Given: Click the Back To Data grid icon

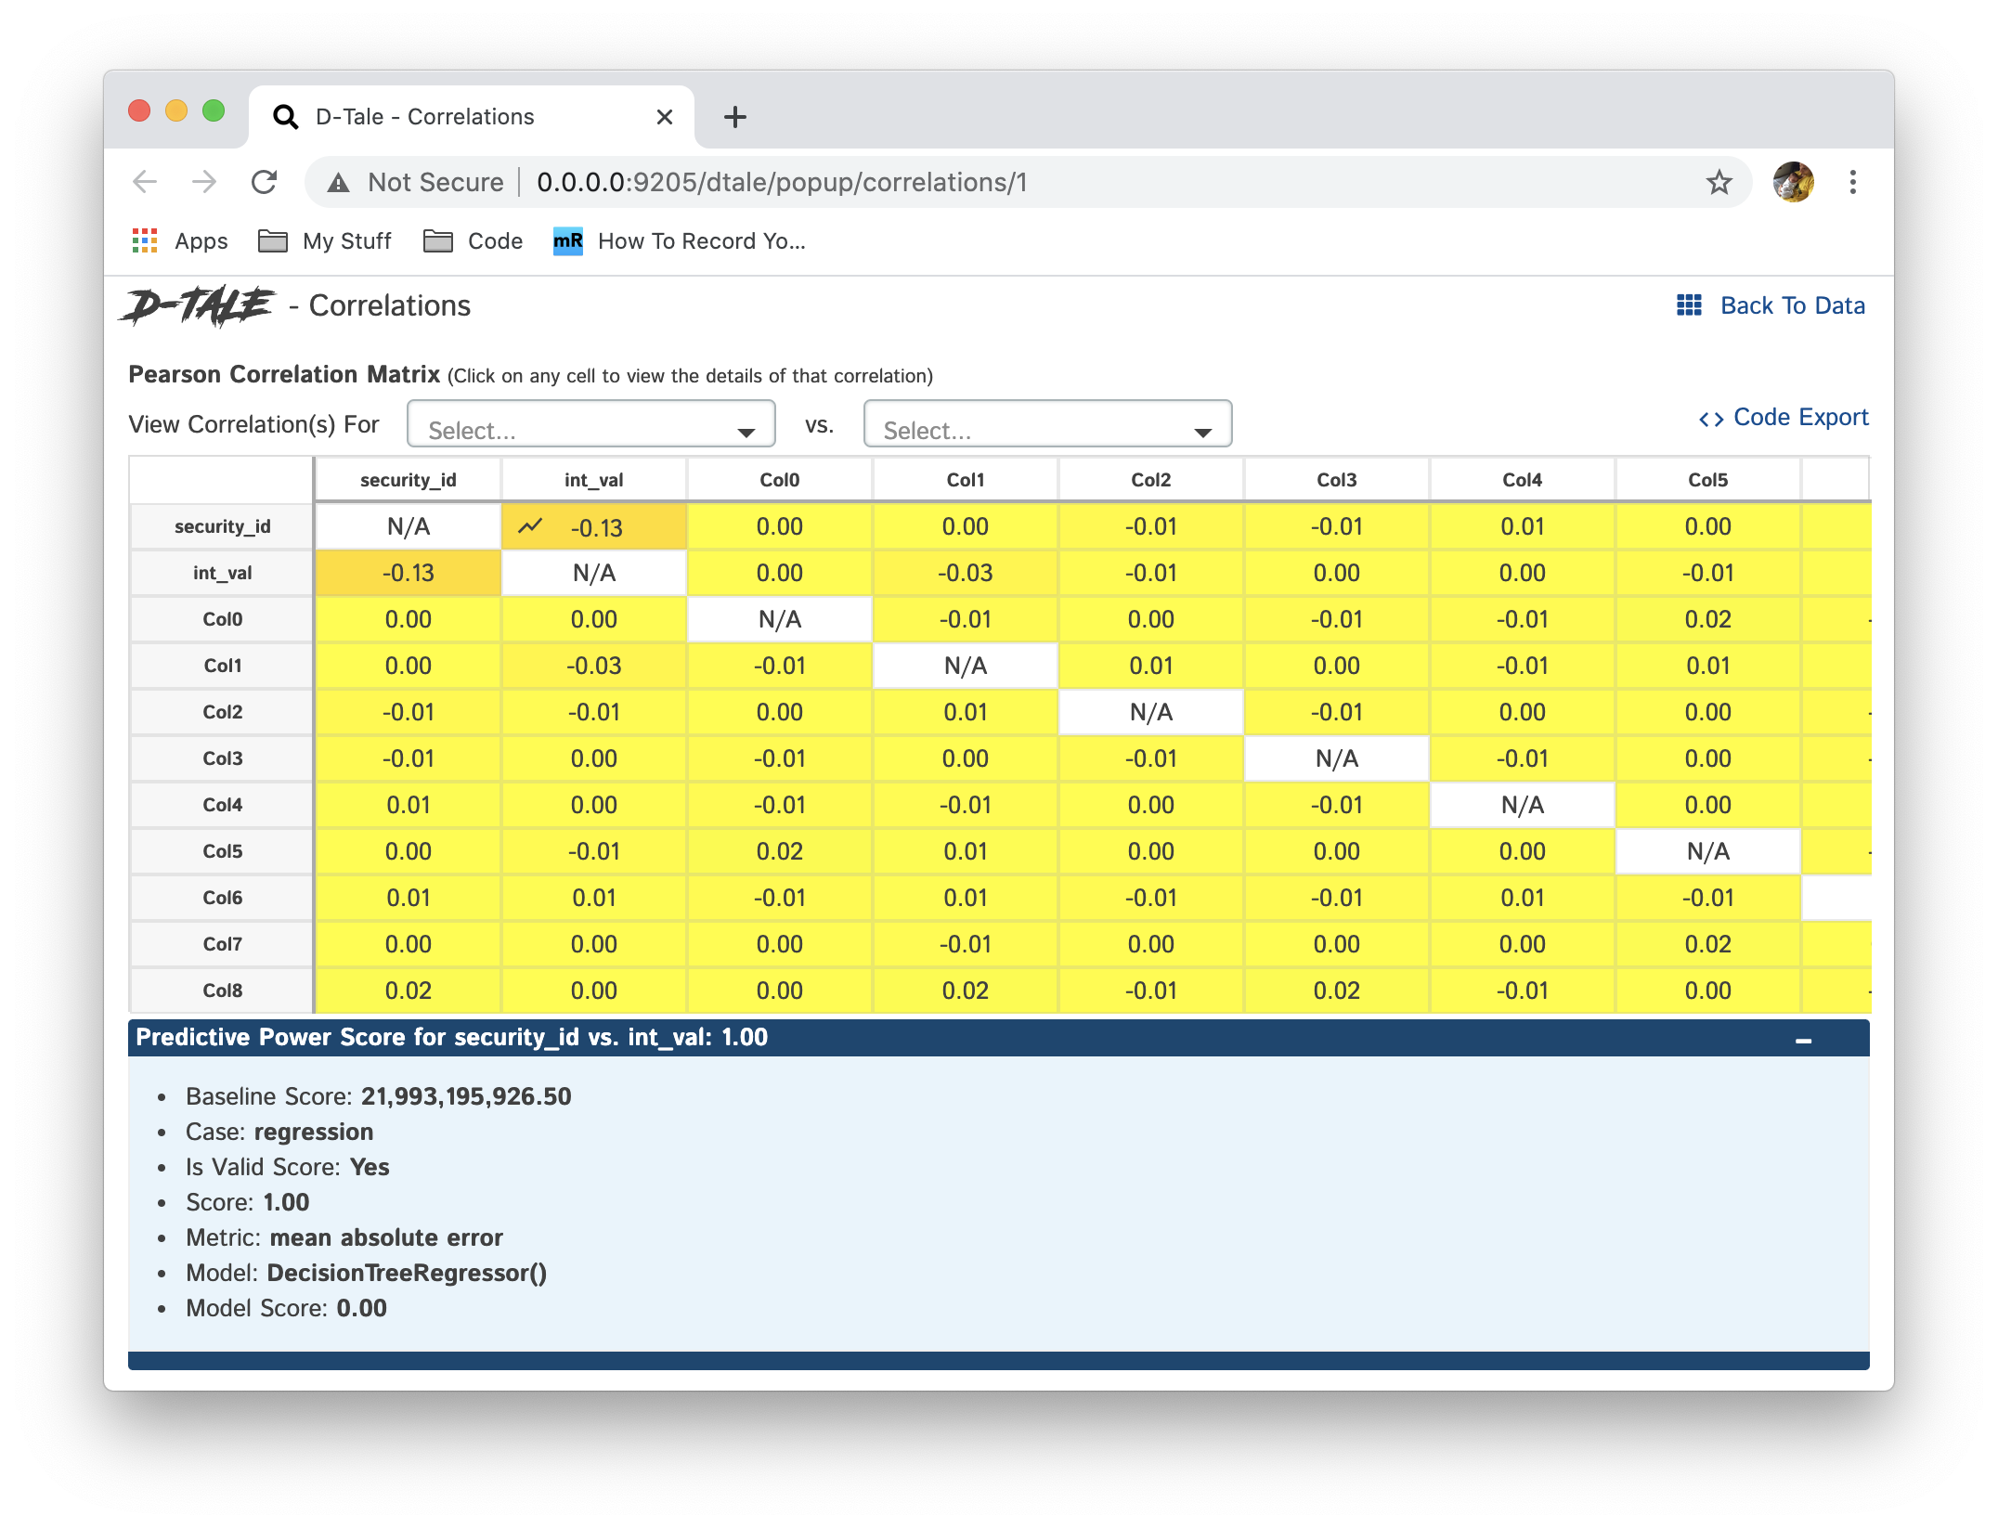Looking at the screenshot, I should pyautogui.click(x=1688, y=305).
